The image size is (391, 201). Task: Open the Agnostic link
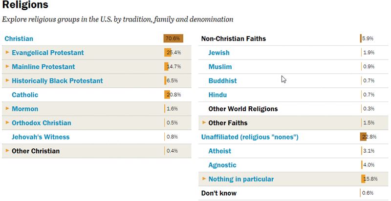(222, 165)
